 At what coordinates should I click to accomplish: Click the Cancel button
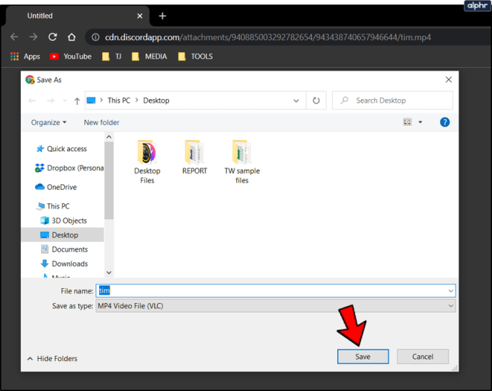[422, 357]
